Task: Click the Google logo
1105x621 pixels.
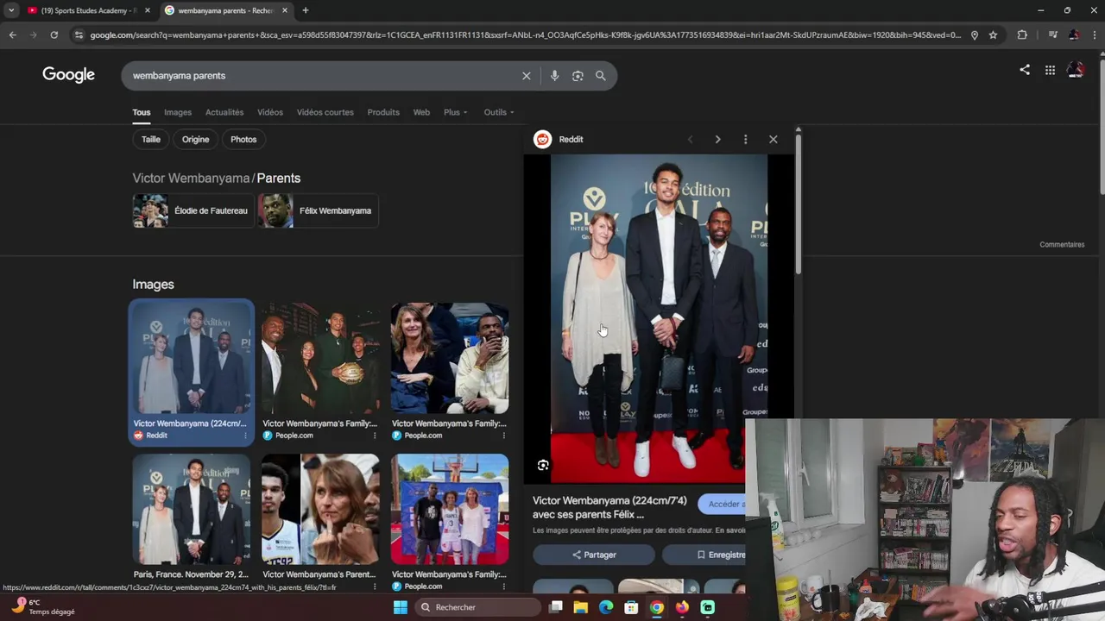Action: pyautogui.click(x=68, y=75)
